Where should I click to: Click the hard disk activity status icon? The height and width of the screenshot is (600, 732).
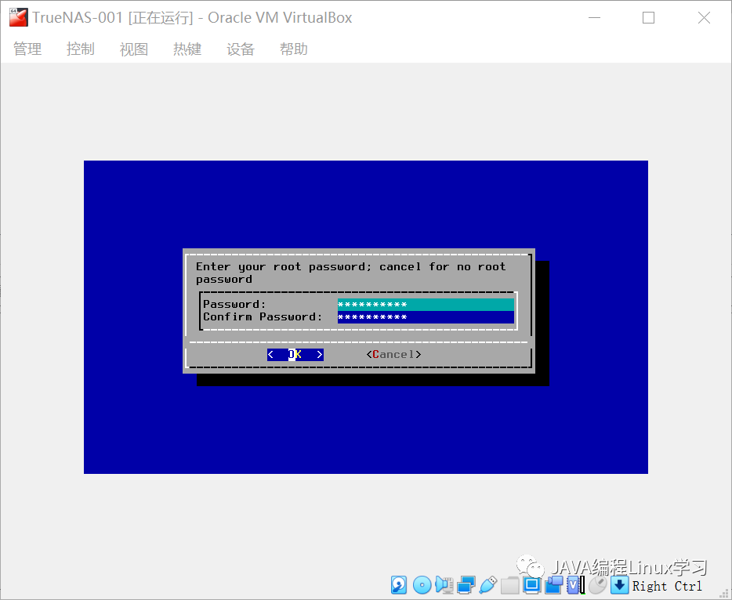tap(399, 585)
